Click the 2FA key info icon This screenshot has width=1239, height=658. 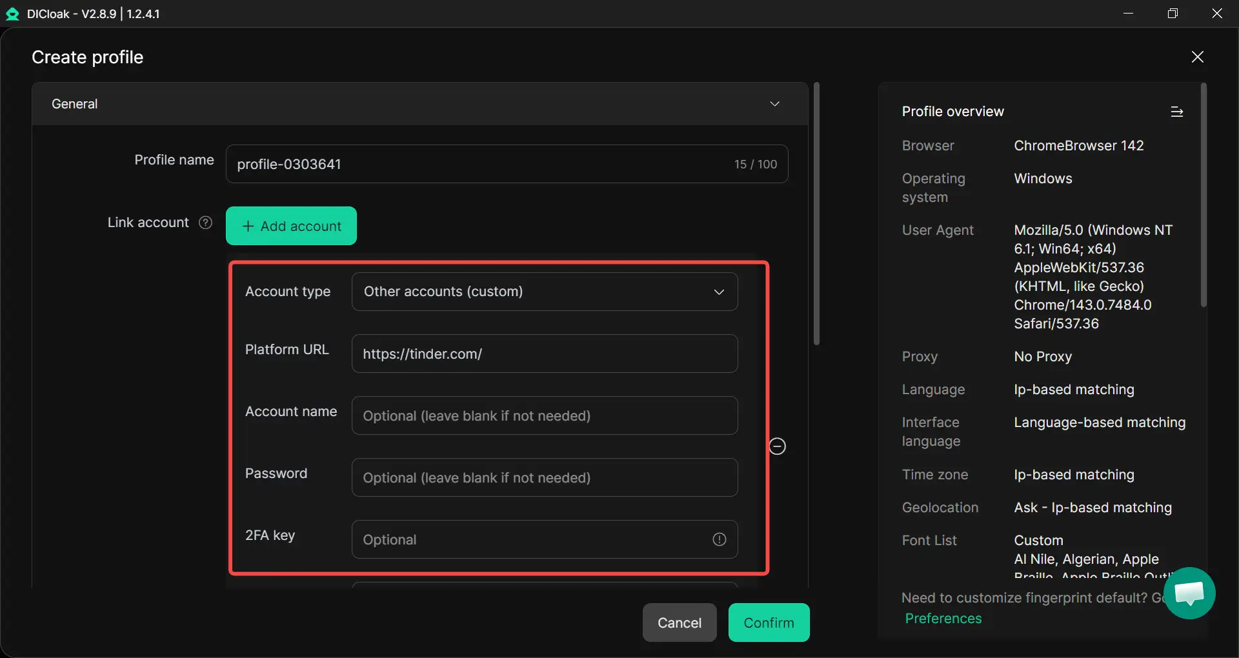719,539
